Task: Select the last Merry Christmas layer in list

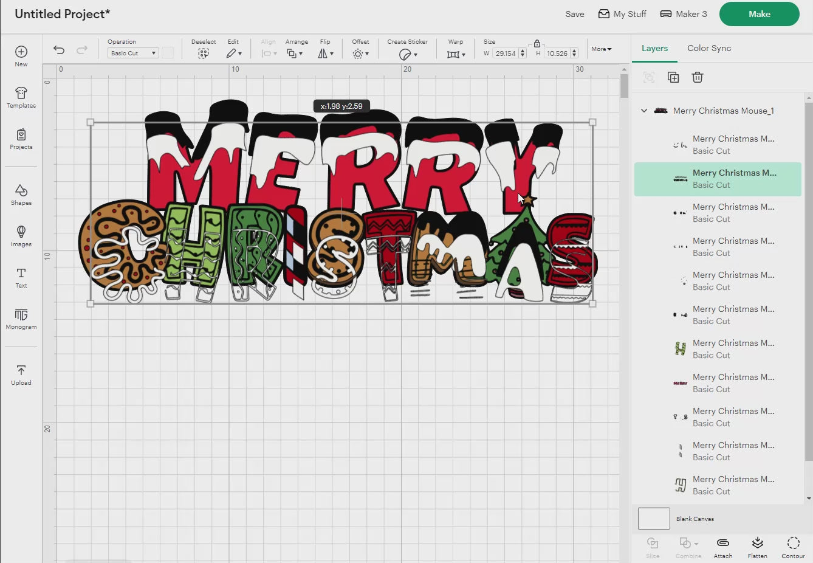Action: (718, 485)
